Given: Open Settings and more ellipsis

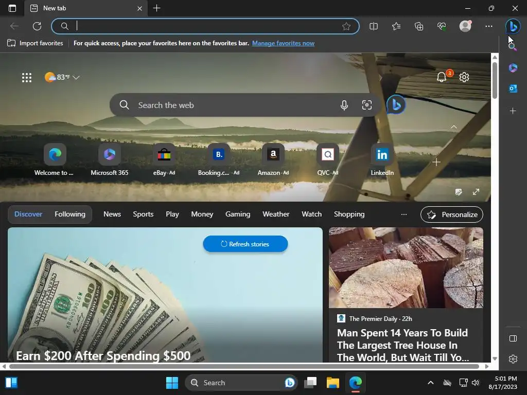Looking at the screenshot, I should tap(489, 26).
